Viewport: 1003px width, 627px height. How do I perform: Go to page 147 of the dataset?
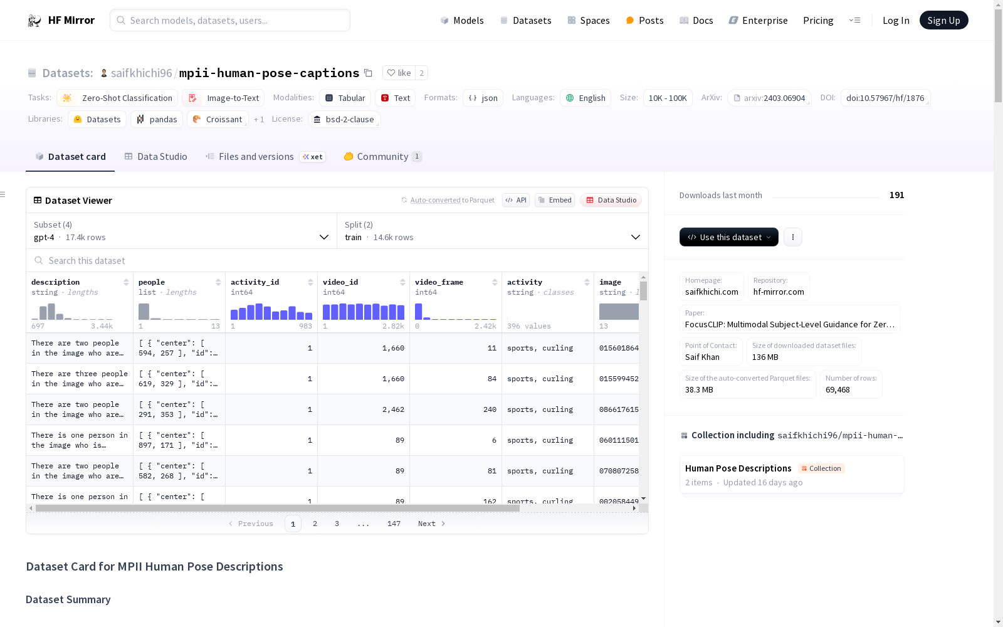(394, 524)
